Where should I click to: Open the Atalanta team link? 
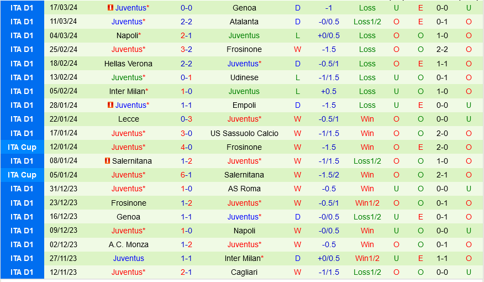244,22
